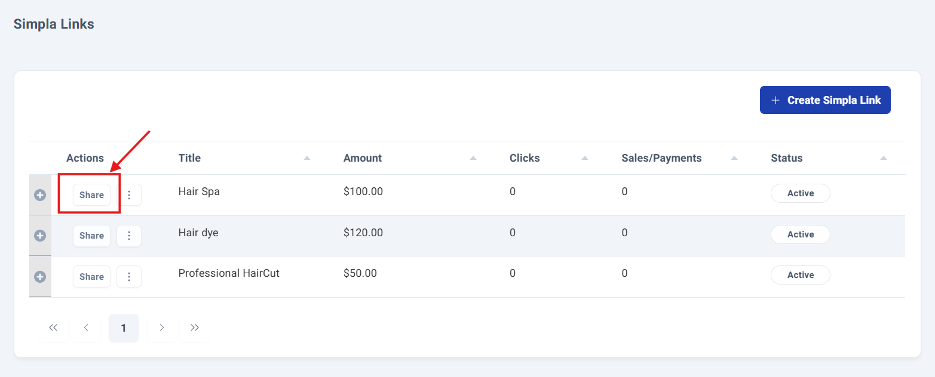The height and width of the screenshot is (377, 935).
Task: Click the Active status of Professional HairCut
Action: [x=801, y=275]
